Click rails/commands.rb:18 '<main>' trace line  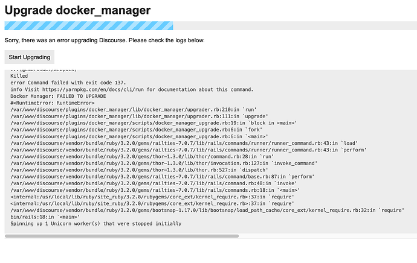pyautogui.click(x=155, y=190)
